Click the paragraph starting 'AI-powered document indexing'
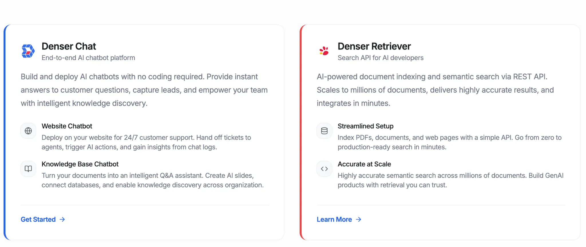Image resolution: width=586 pixels, height=247 pixels. click(435, 90)
